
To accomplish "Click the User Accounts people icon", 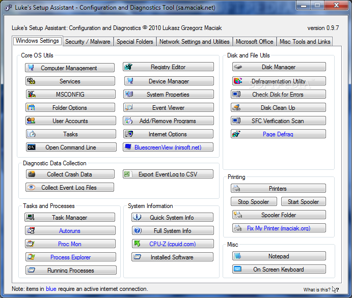I will [x=31, y=121].
